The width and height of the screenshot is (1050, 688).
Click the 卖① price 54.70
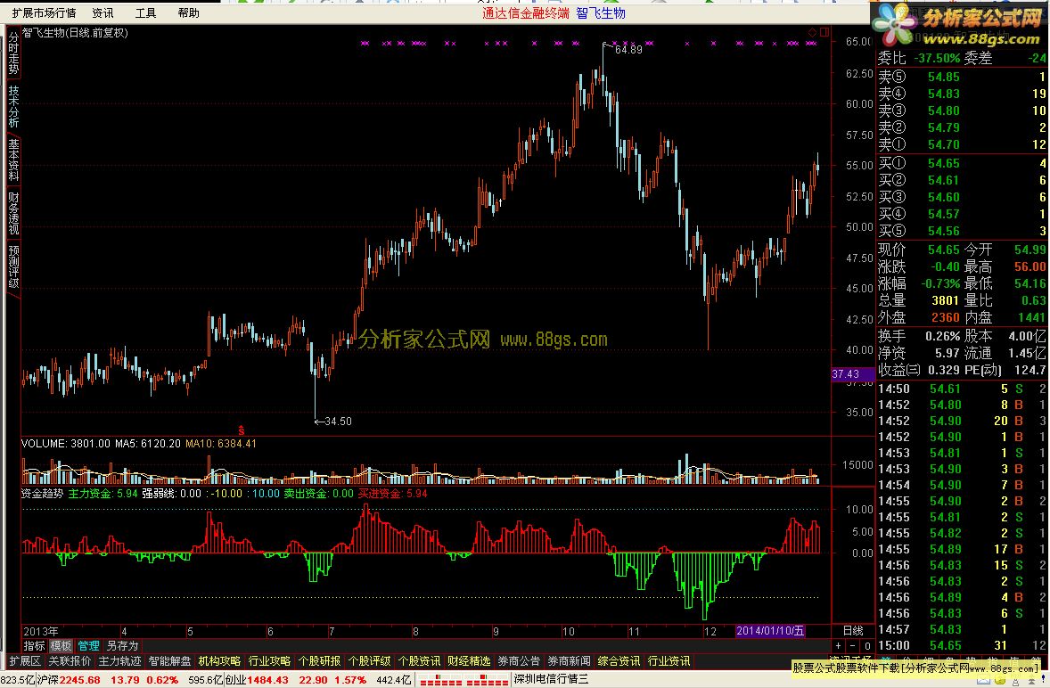944,144
